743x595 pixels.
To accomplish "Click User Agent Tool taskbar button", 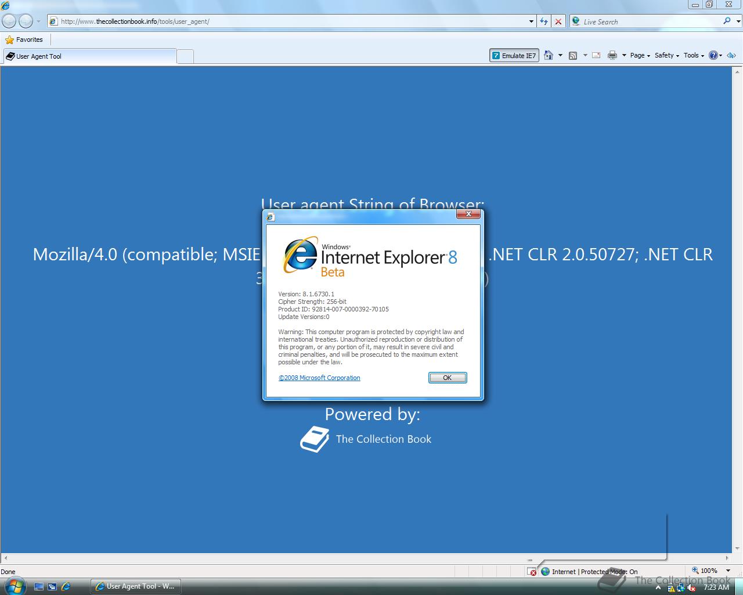I will [136, 586].
